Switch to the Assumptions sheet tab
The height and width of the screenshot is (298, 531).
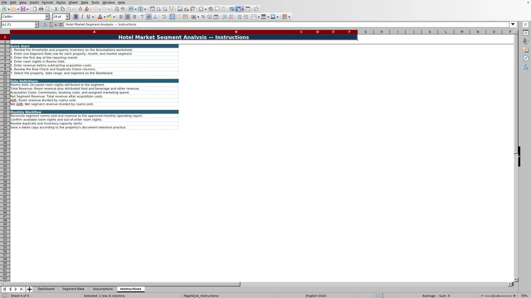[x=103, y=289]
